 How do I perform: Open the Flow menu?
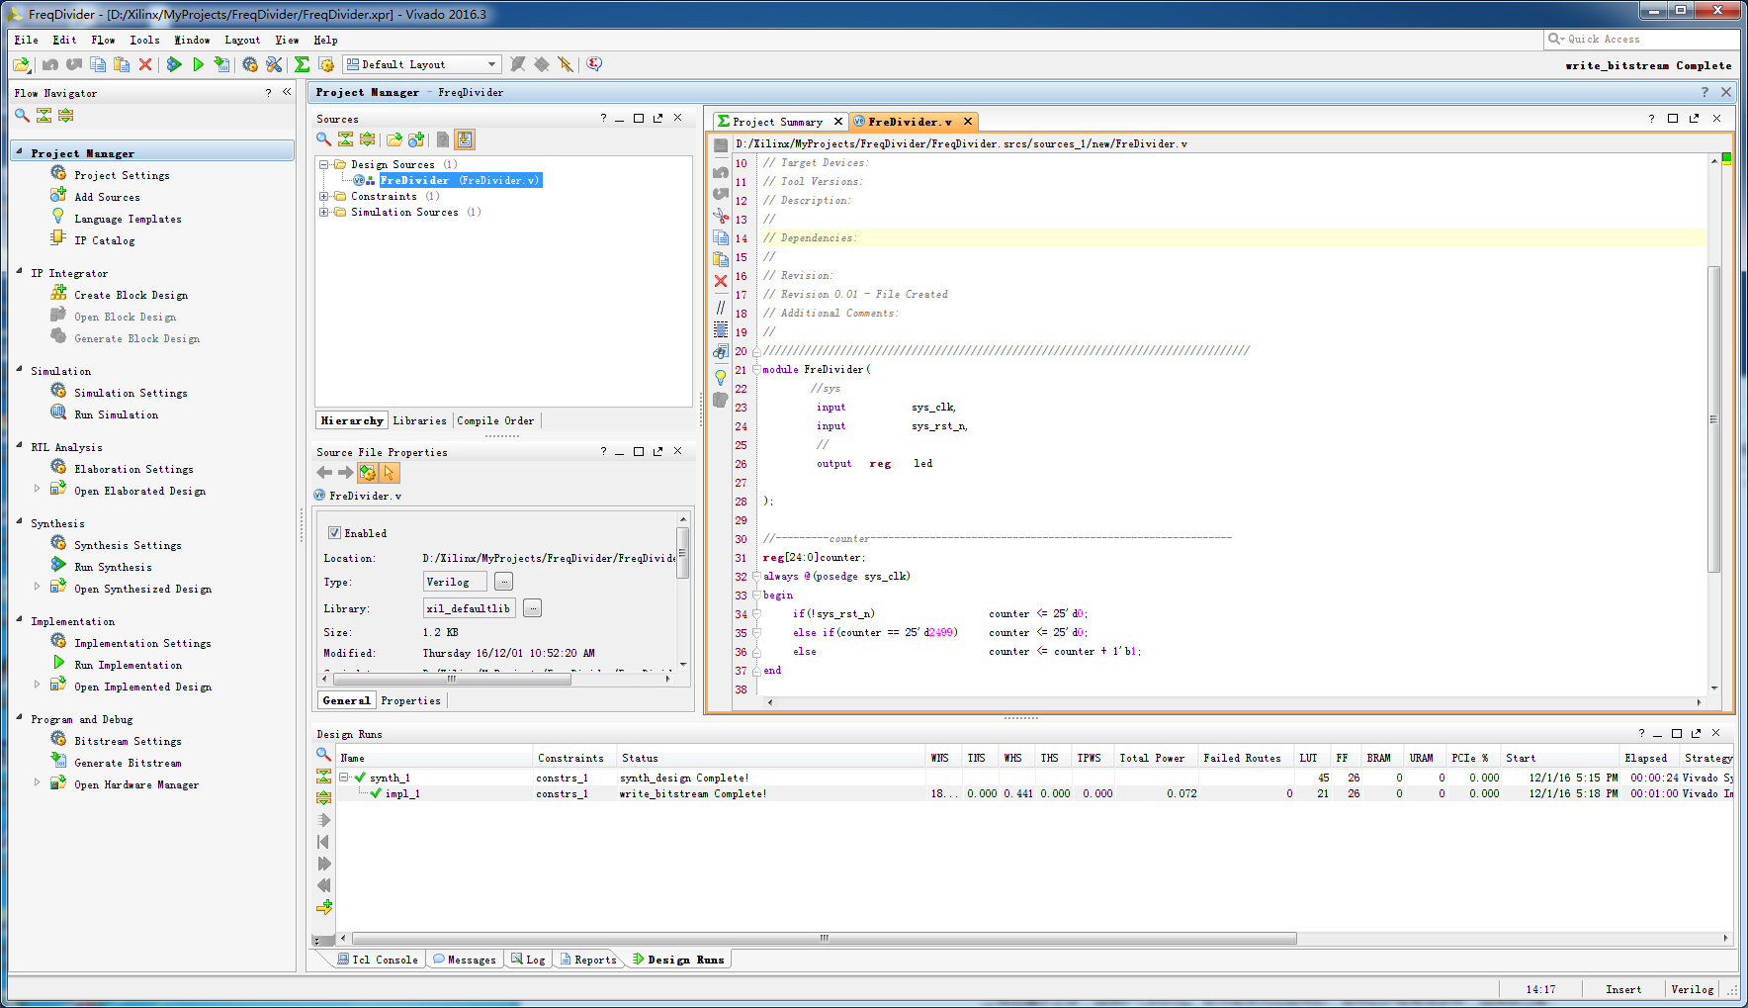[x=103, y=40]
